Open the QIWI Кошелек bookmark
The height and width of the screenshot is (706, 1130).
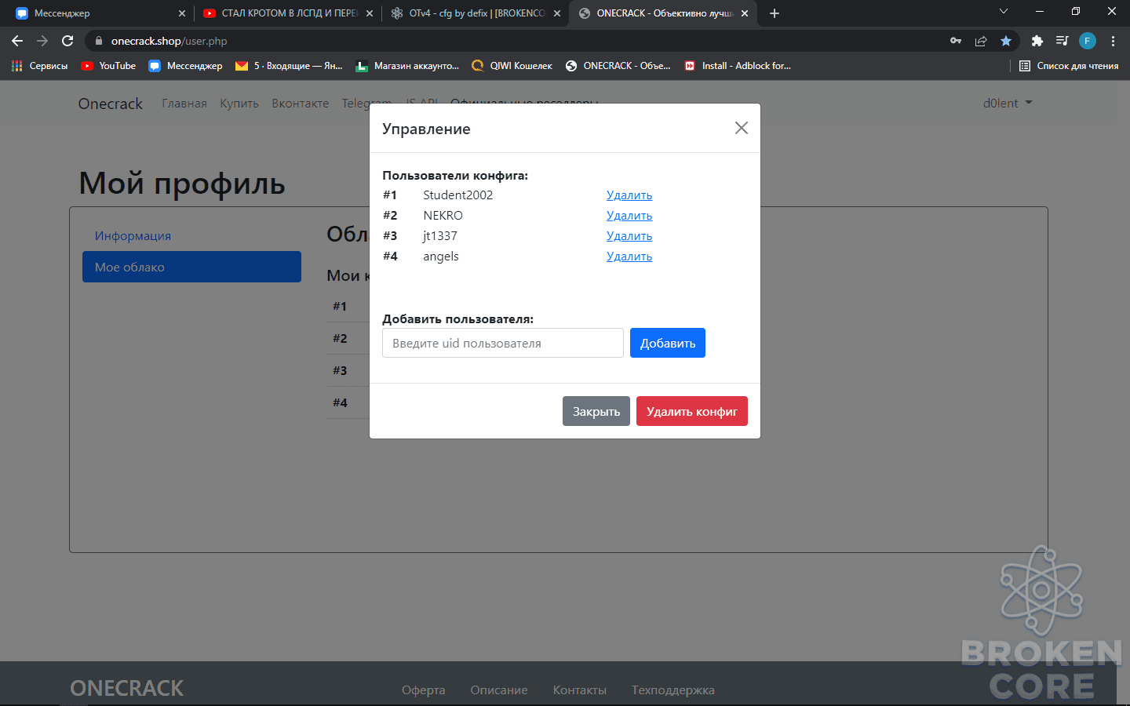512,66
